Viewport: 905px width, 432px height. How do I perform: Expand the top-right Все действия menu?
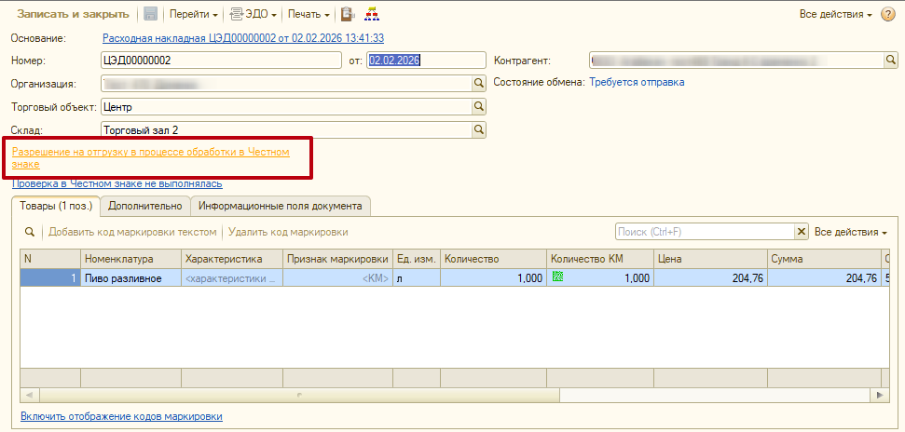coord(835,14)
